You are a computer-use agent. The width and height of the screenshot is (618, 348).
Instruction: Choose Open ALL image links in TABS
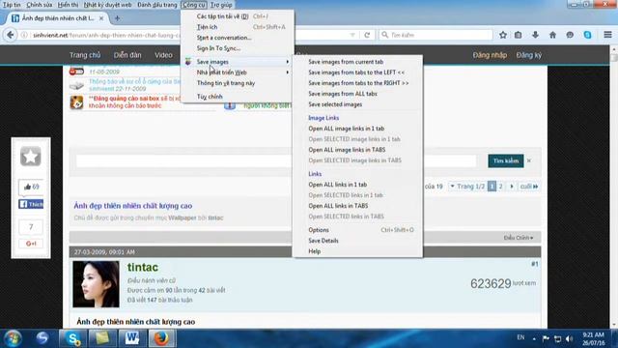tap(347, 150)
